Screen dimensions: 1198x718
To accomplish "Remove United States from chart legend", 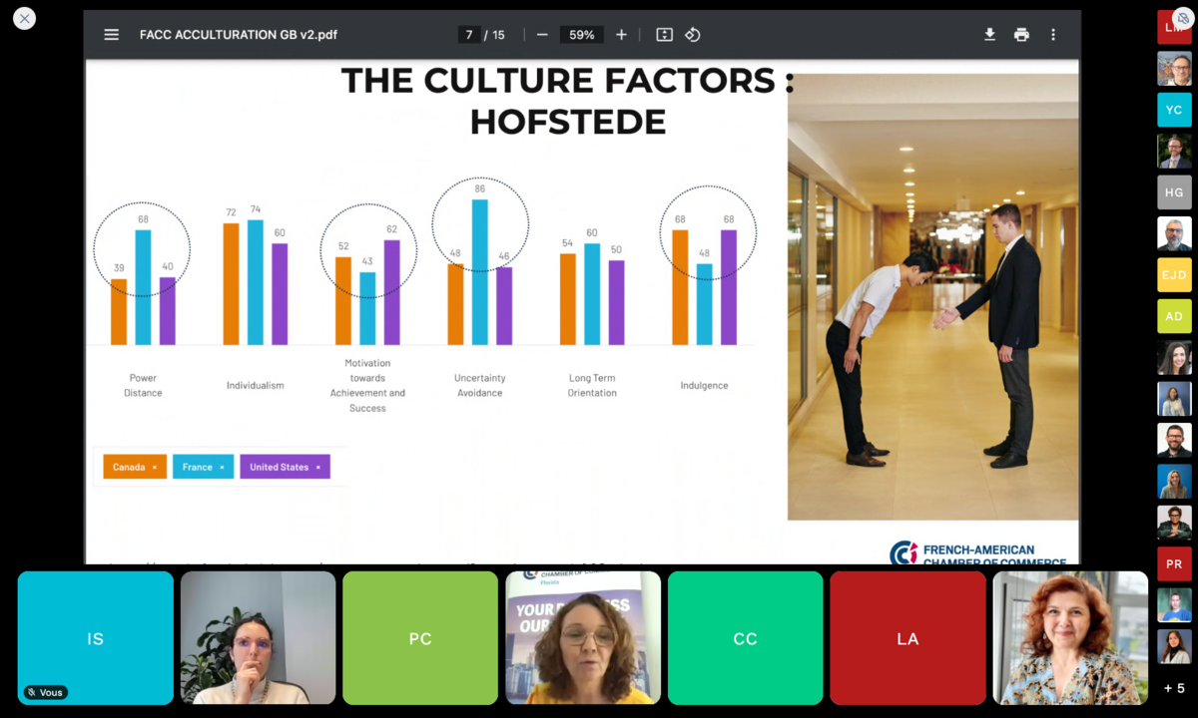I will 318,467.
